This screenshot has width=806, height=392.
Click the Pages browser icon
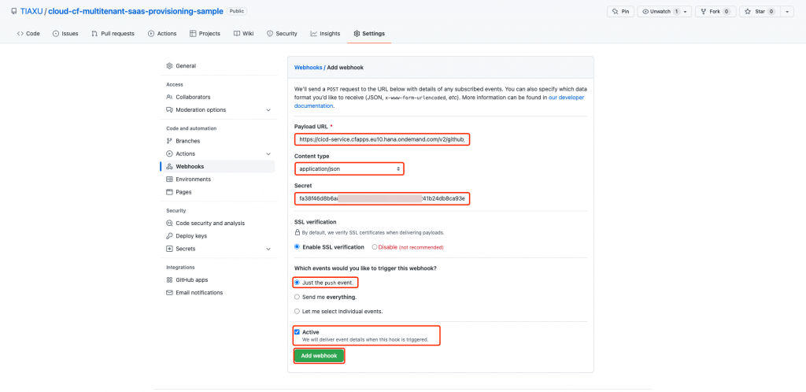pos(170,192)
